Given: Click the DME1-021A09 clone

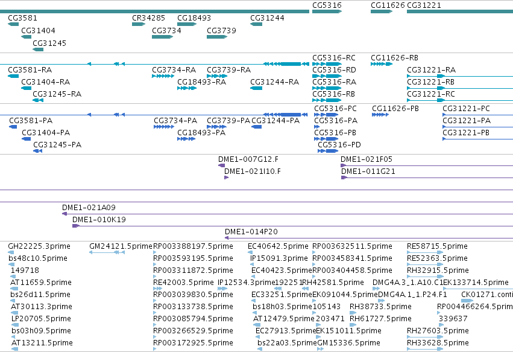Looking at the screenshot, I should 288,214.
